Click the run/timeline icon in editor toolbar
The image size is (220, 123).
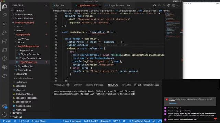tap(169, 5)
